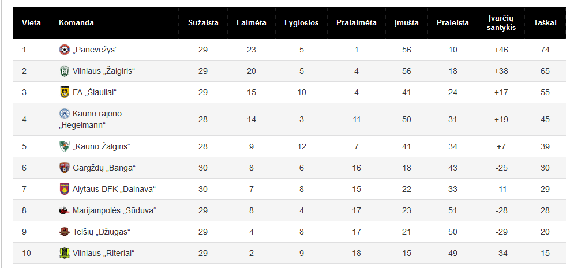Click the Vieta column header
This screenshot has height=268, width=574.
(x=31, y=22)
